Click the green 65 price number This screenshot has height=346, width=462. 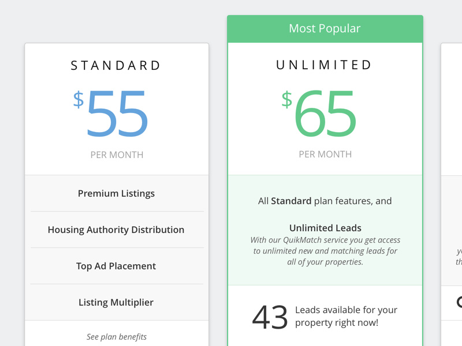click(325, 114)
